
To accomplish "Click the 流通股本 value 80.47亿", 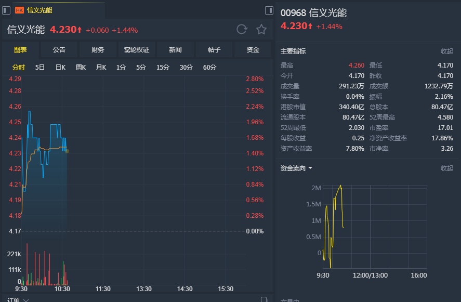I will coord(353,117).
